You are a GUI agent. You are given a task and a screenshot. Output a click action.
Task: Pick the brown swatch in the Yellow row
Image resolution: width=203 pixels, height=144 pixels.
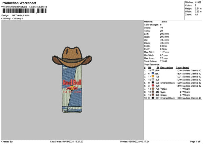coord(153,89)
